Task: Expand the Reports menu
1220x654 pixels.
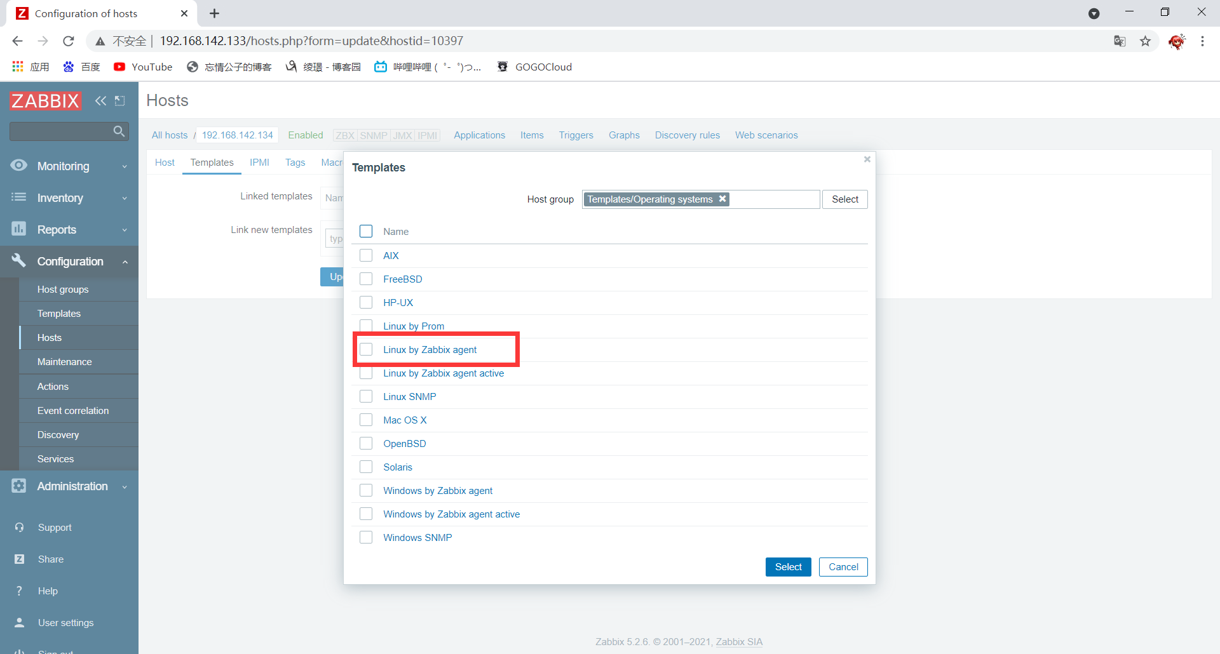Action: pos(69,229)
